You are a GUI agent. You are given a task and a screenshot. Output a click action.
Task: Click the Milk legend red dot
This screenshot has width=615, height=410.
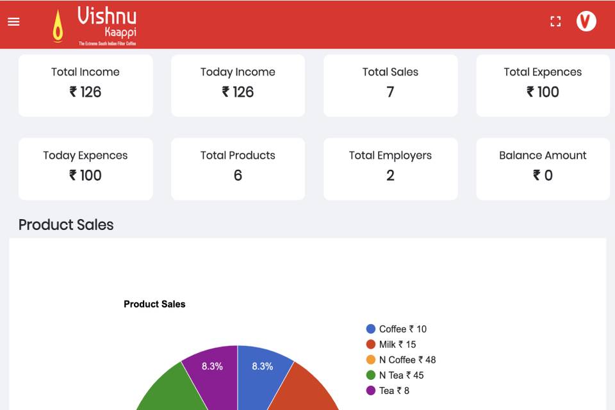tap(370, 345)
